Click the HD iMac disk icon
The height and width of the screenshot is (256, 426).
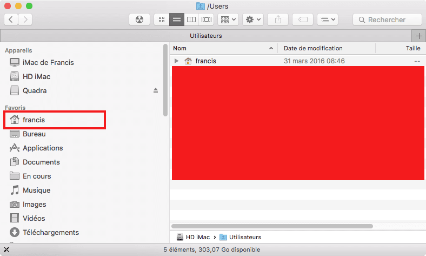(15, 76)
